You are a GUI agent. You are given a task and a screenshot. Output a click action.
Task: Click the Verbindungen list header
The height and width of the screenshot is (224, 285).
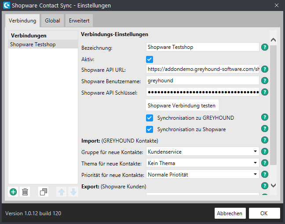[x=43, y=36]
